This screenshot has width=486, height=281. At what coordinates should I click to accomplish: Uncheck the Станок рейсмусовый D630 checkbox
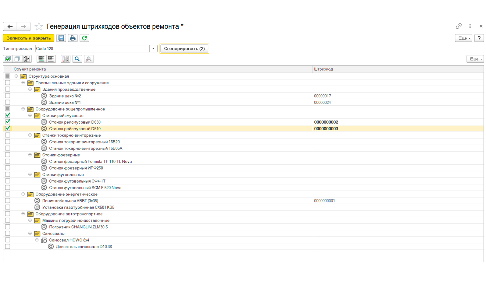coord(8,122)
